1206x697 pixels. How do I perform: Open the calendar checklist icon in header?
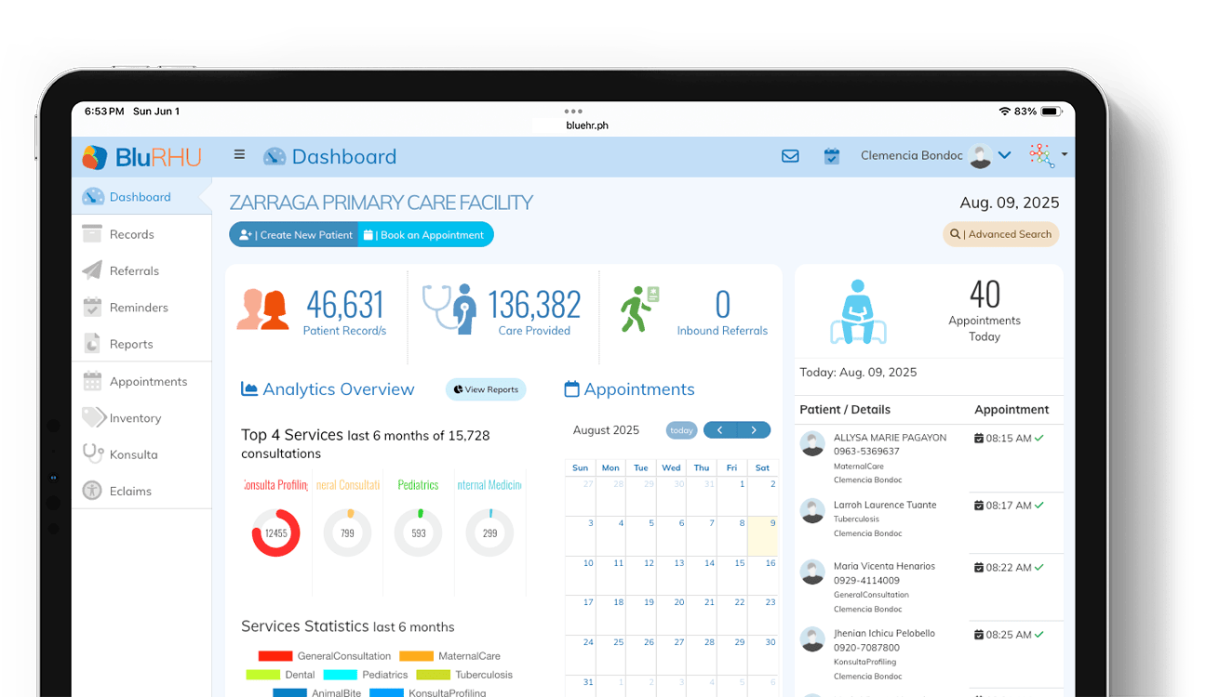pos(832,156)
